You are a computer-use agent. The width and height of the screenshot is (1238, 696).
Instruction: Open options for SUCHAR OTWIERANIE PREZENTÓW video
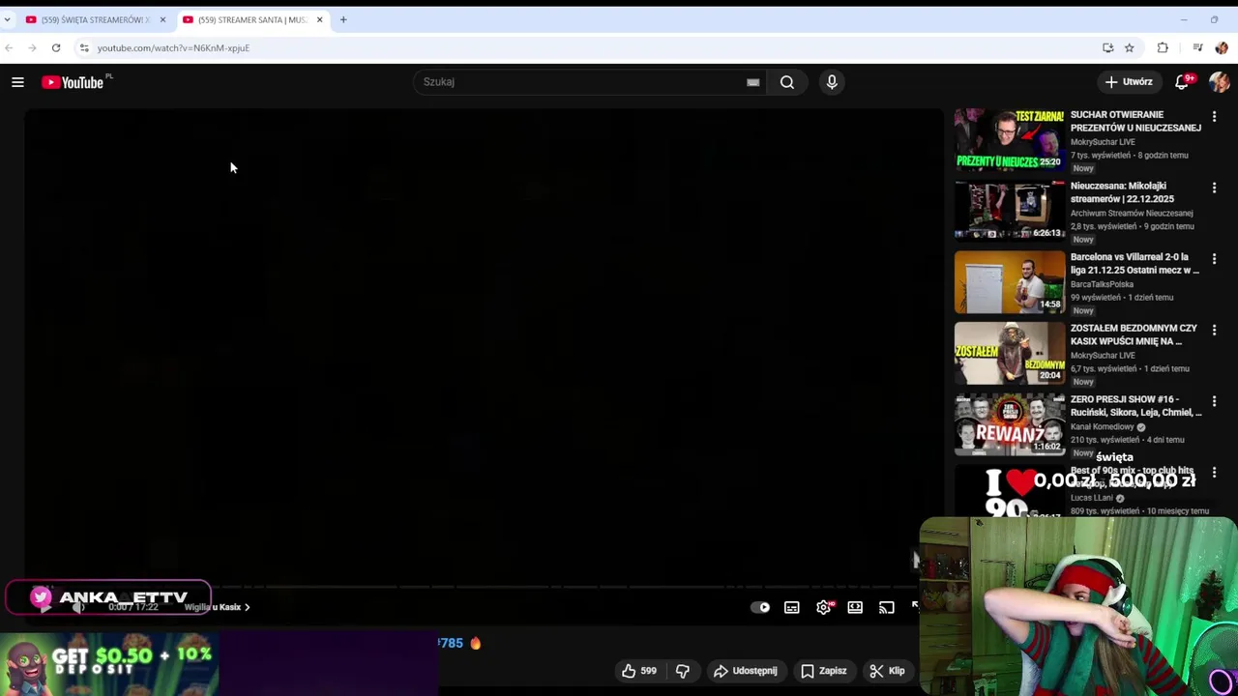pos(1214,116)
